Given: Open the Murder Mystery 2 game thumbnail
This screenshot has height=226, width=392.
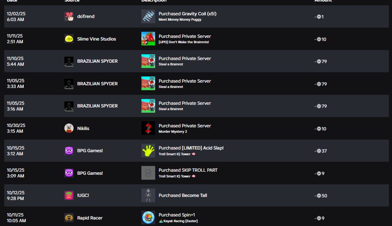Looking at the screenshot, I should tap(148, 128).
